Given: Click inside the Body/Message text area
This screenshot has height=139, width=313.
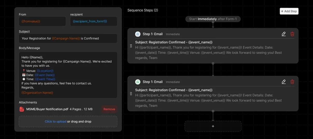Looking at the screenshot, I should 68,75.
